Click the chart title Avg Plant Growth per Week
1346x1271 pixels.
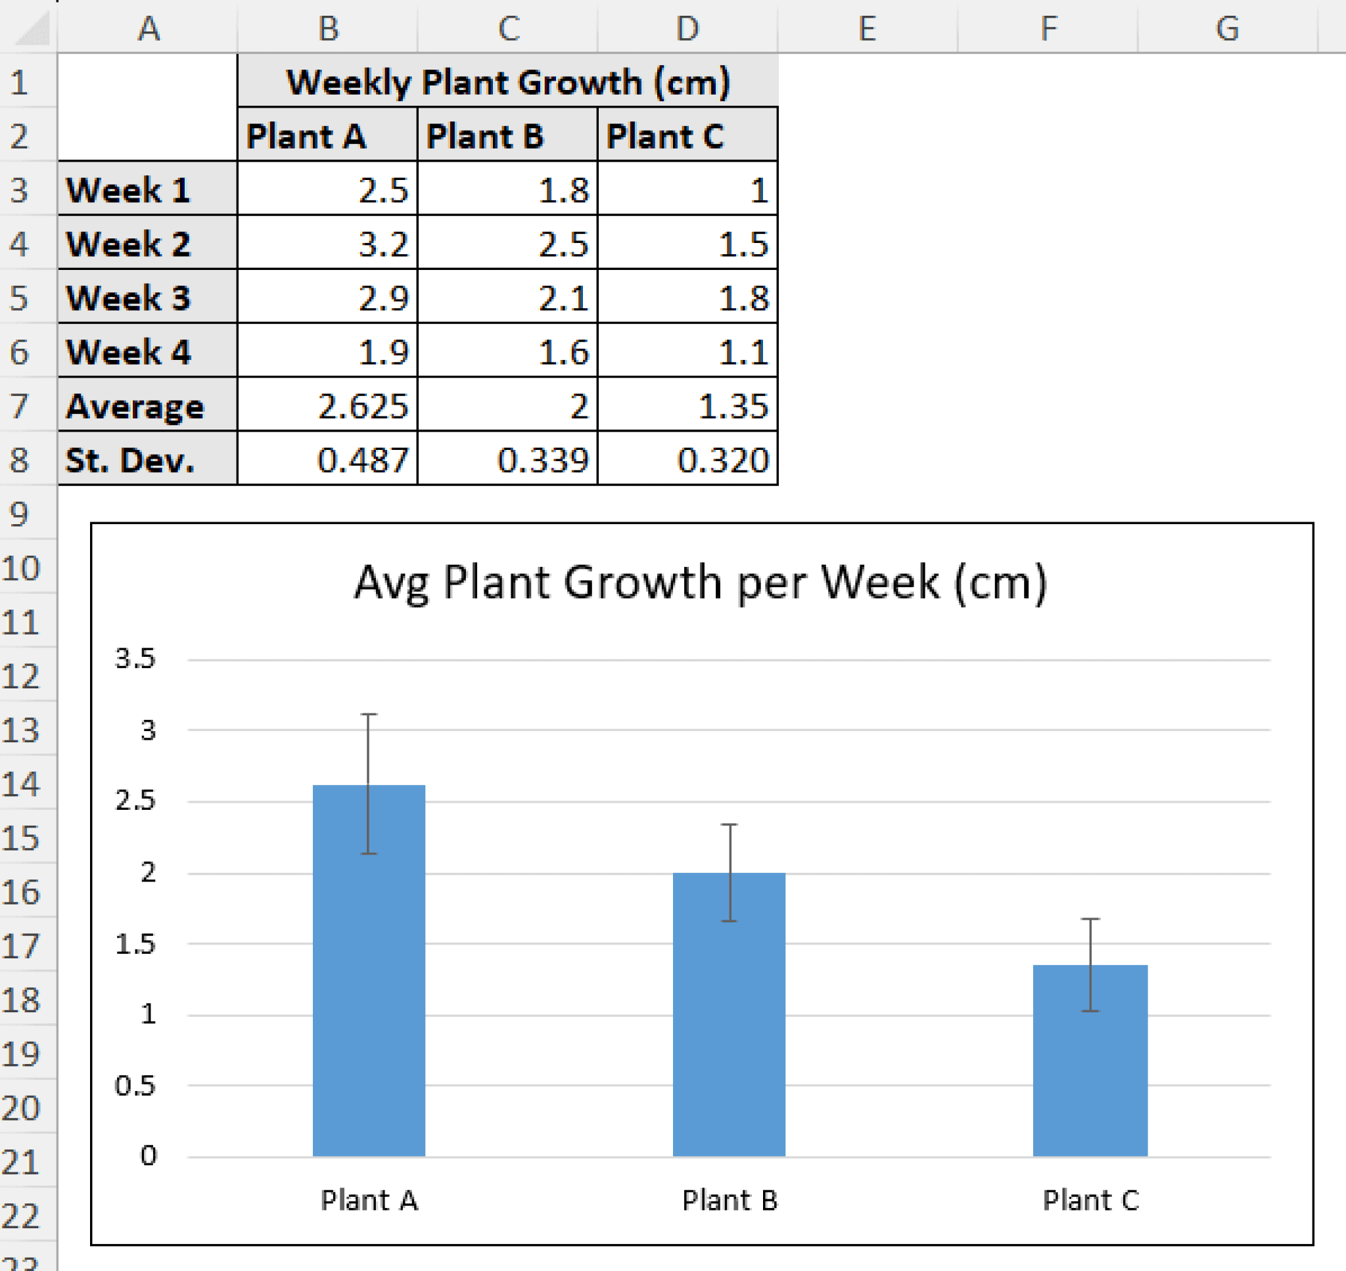[x=701, y=581]
